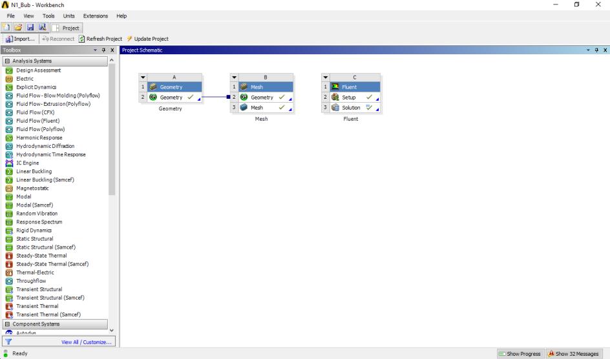Select Magnetostatic icon

9,189
